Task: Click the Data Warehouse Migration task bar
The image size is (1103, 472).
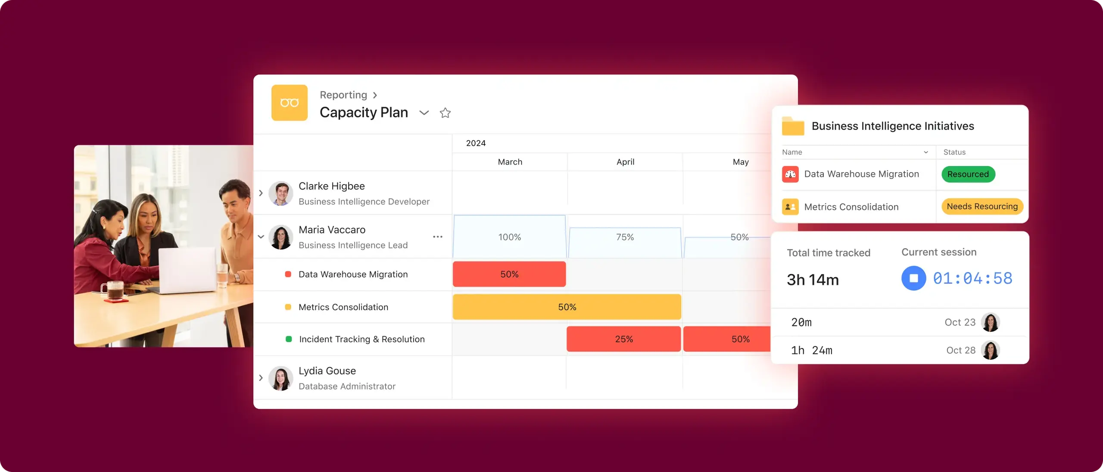Action: click(508, 274)
